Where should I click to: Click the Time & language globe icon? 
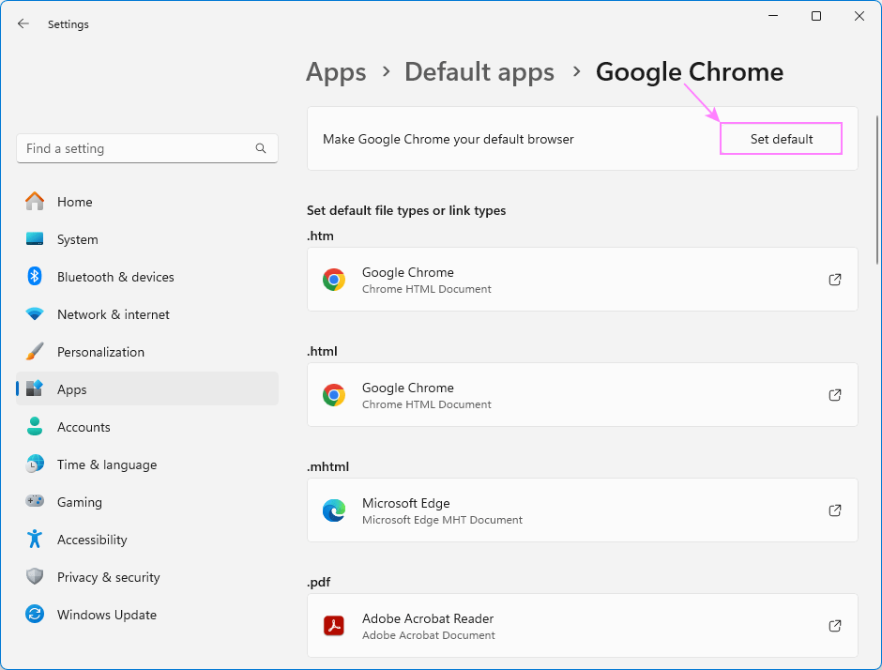pyautogui.click(x=35, y=464)
